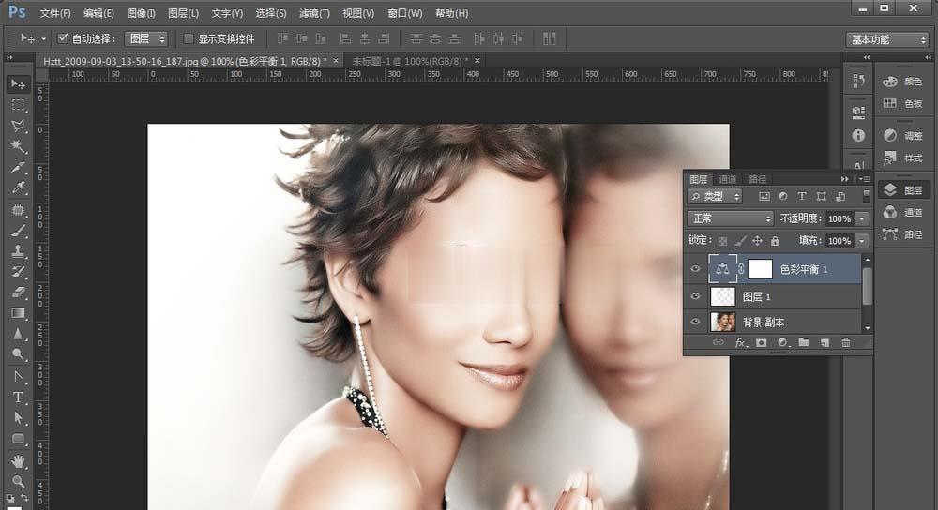Enable the 显示变换控件 checkbox

pyautogui.click(x=188, y=38)
